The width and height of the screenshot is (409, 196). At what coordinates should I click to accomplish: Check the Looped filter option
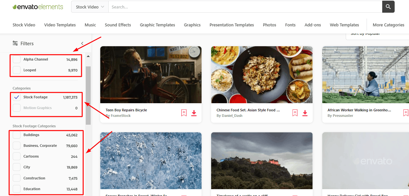pos(17,70)
